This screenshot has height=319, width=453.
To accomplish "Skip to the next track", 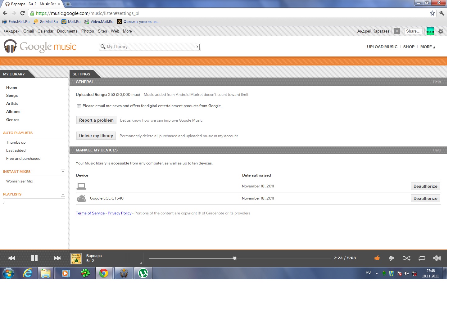I will [x=57, y=258].
